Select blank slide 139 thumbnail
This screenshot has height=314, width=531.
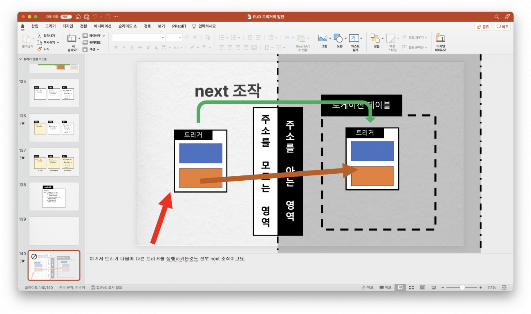(x=54, y=231)
